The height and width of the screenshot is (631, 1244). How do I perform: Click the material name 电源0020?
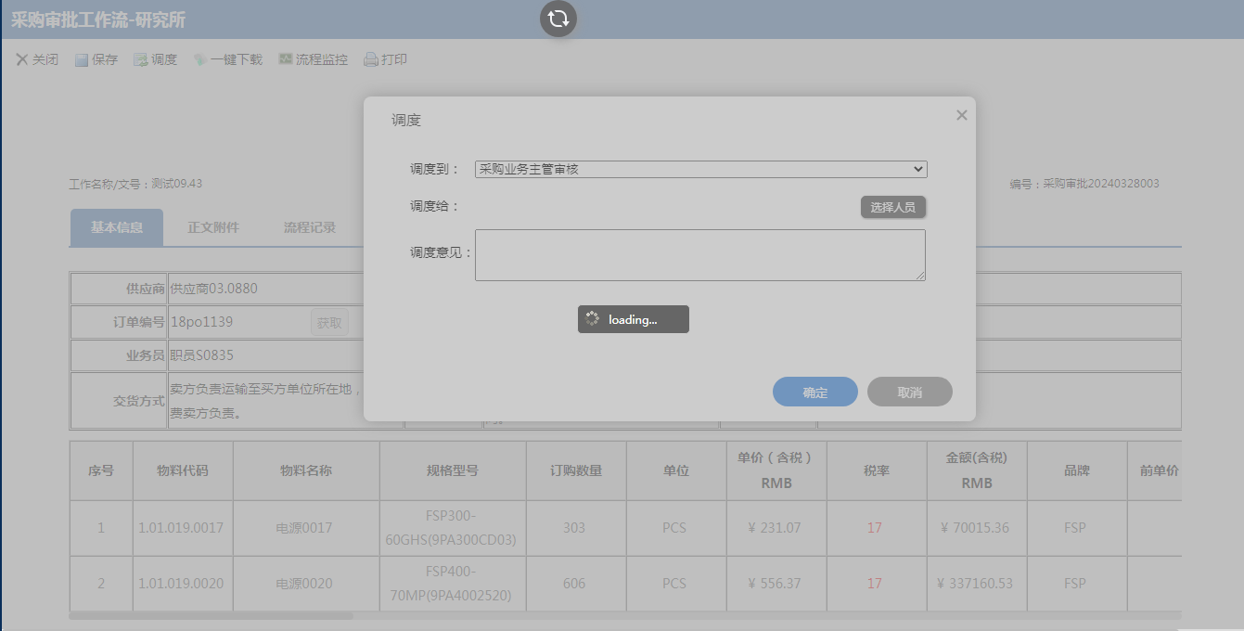point(304,584)
